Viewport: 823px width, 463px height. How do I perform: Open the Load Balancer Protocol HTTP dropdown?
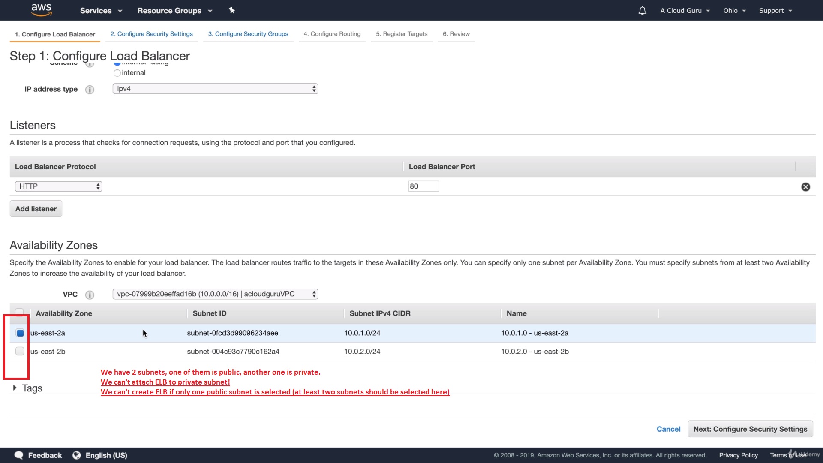58,186
